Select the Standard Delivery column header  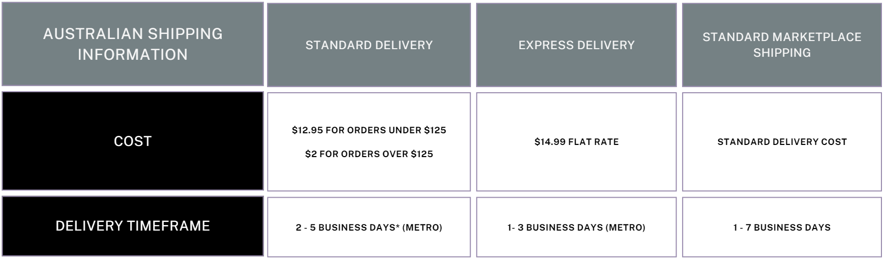[x=369, y=45]
